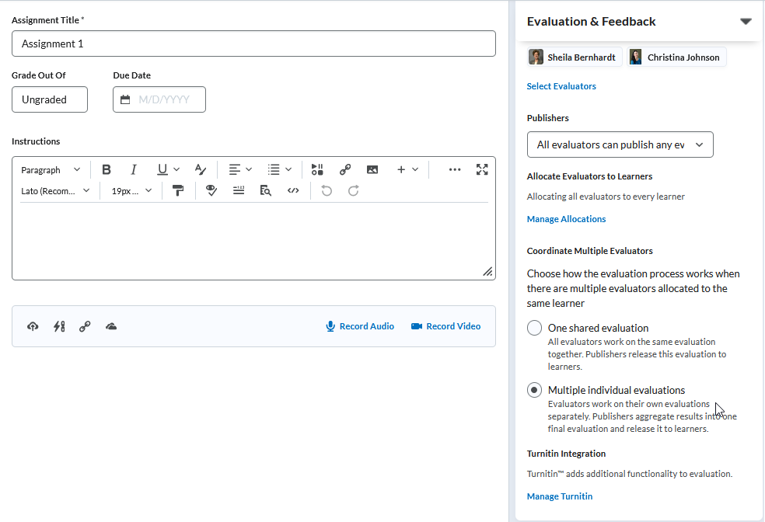Click the Upload File cloud icon

pos(33,326)
